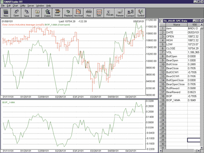Image resolution: width=204 pixels, height=153 pixels.
Task: Open the Utility menu
Action: 23,6
